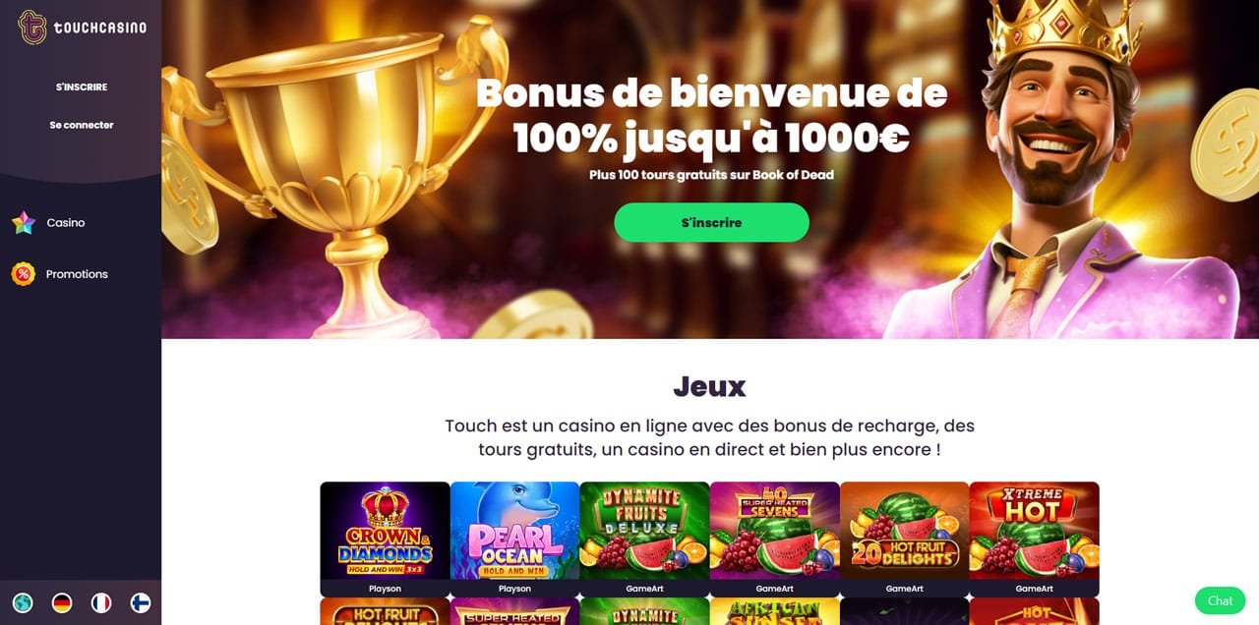Click the green S'inscrire banner button
The height and width of the screenshot is (625, 1259).
pyautogui.click(x=712, y=222)
